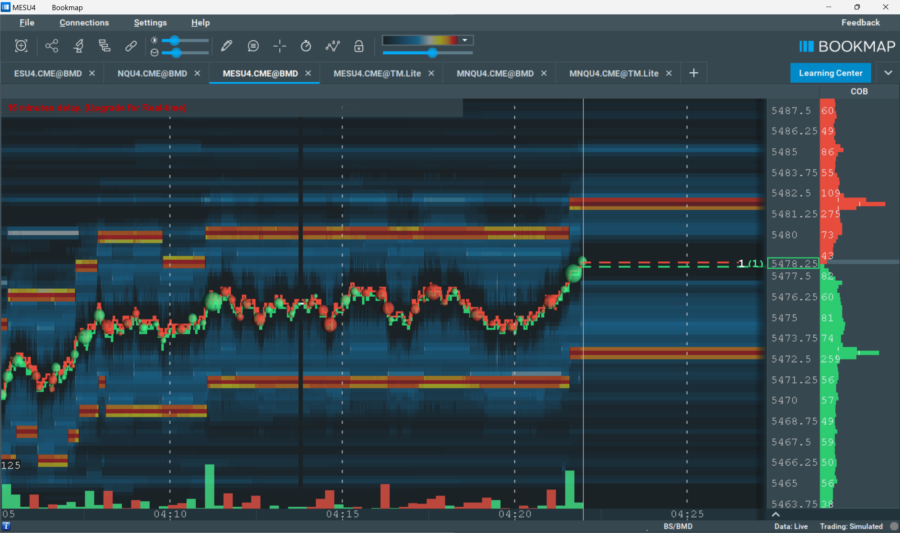Switch to MNQU4.CME@BMD tab
This screenshot has width=900, height=533.
(x=495, y=73)
